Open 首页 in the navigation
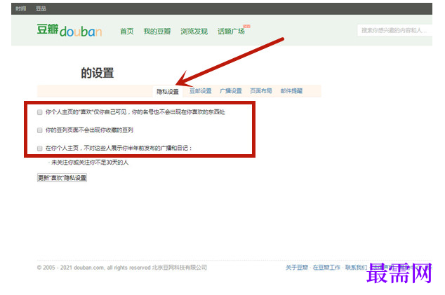 (x=127, y=31)
